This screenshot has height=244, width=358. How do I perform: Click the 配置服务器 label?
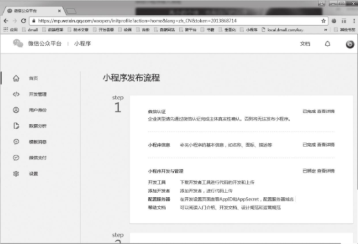click(159, 199)
